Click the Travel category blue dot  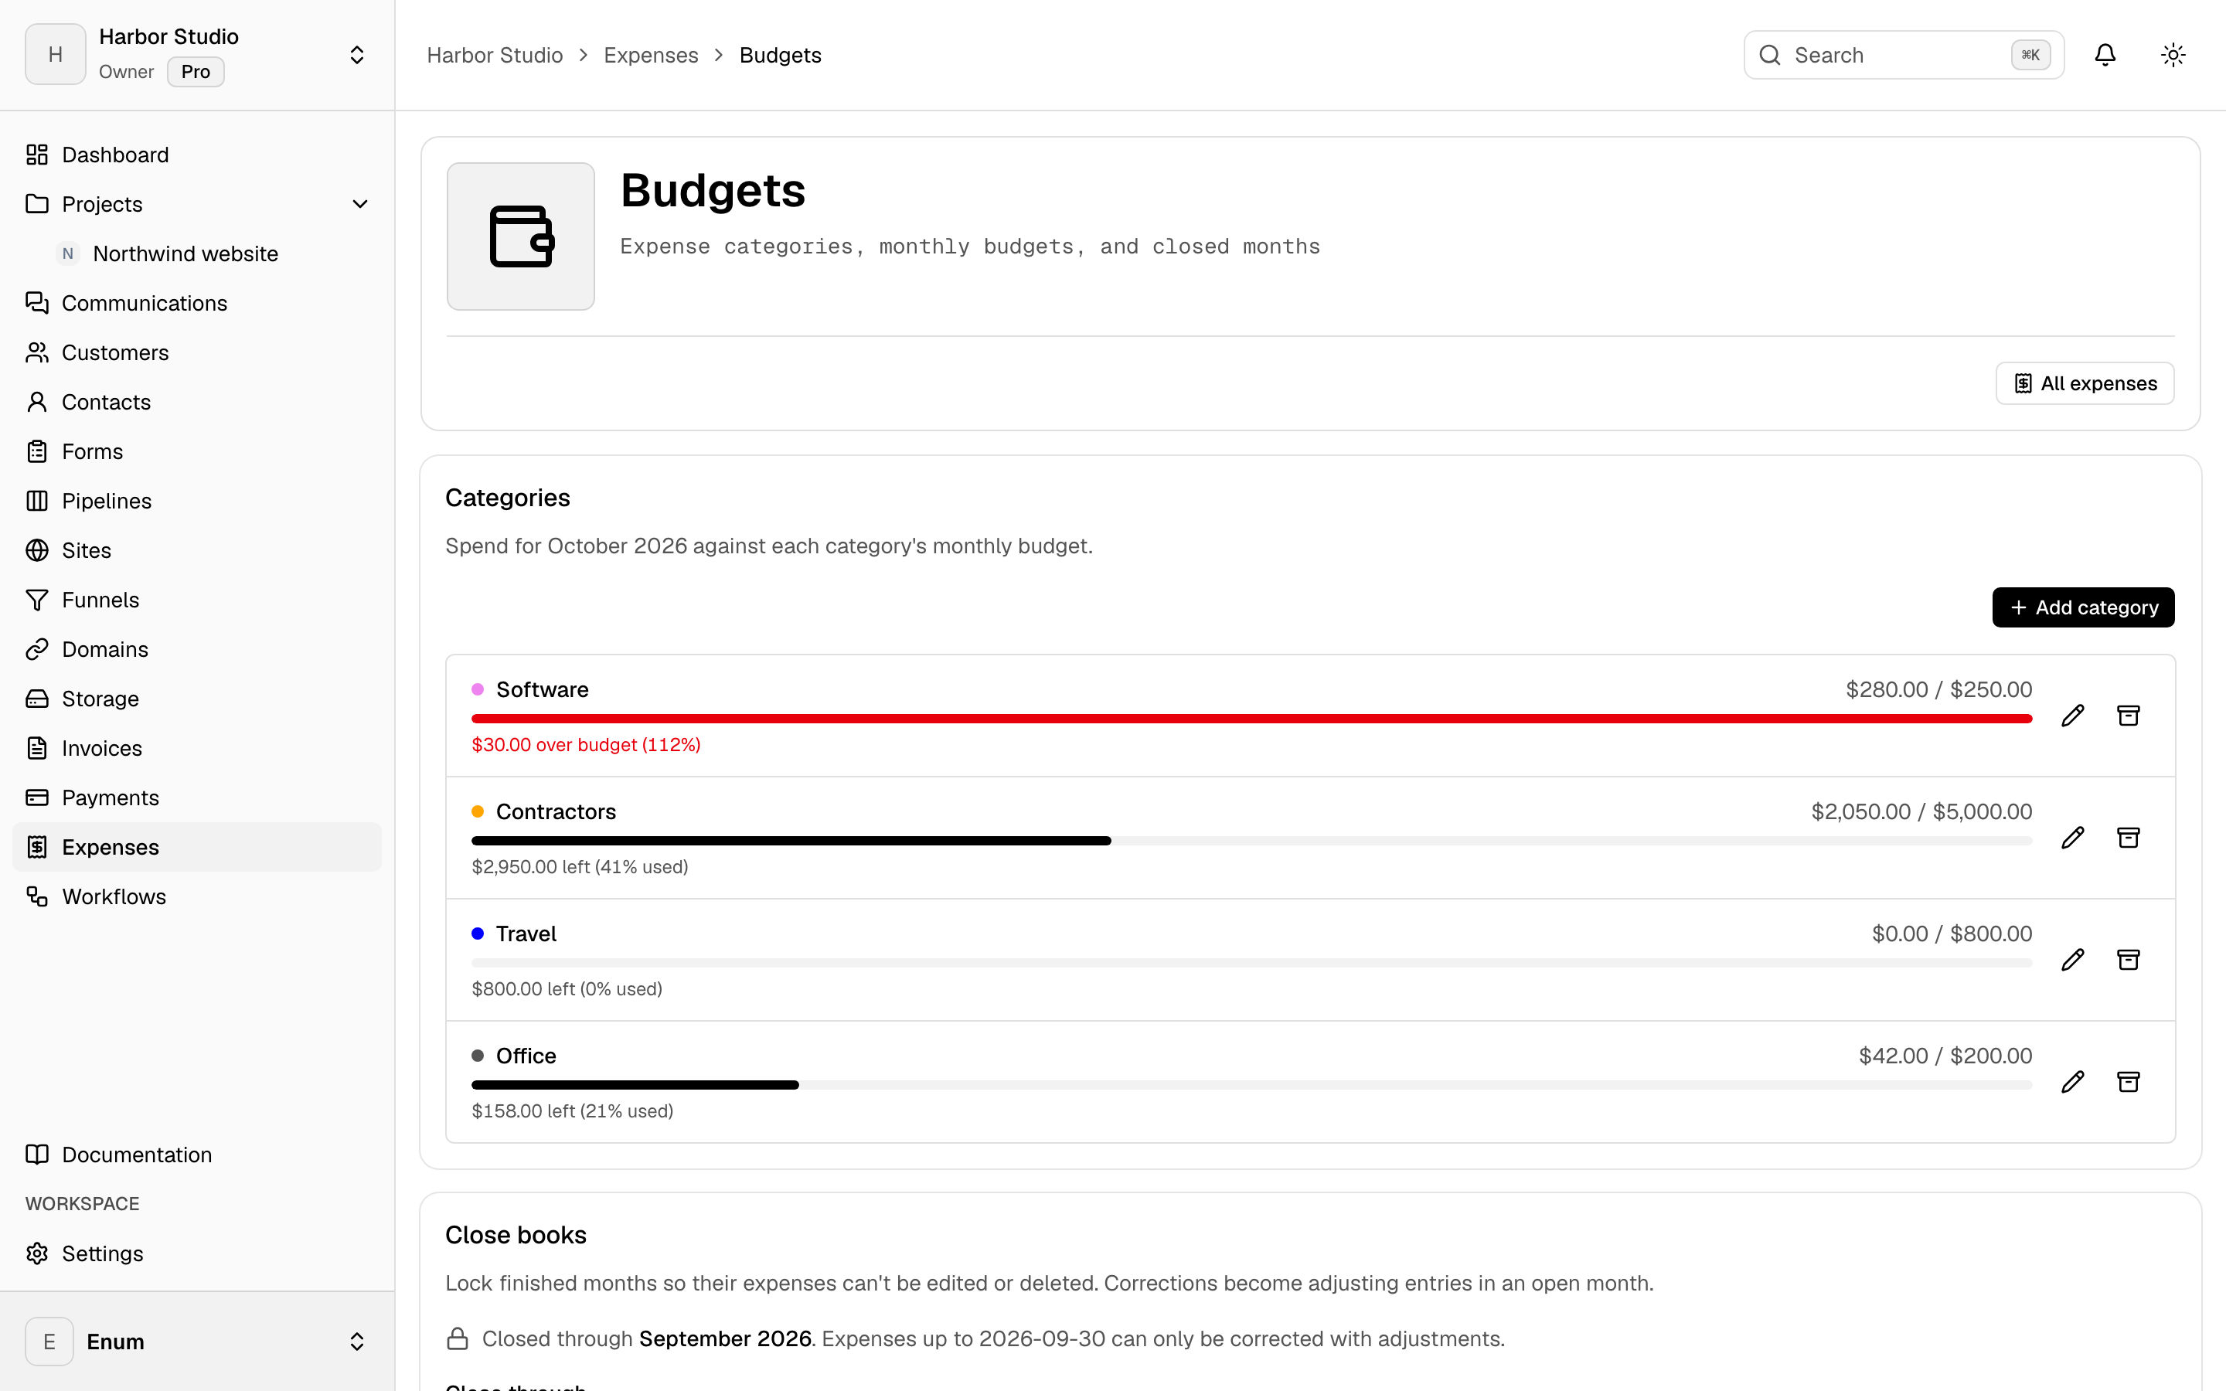pos(478,934)
